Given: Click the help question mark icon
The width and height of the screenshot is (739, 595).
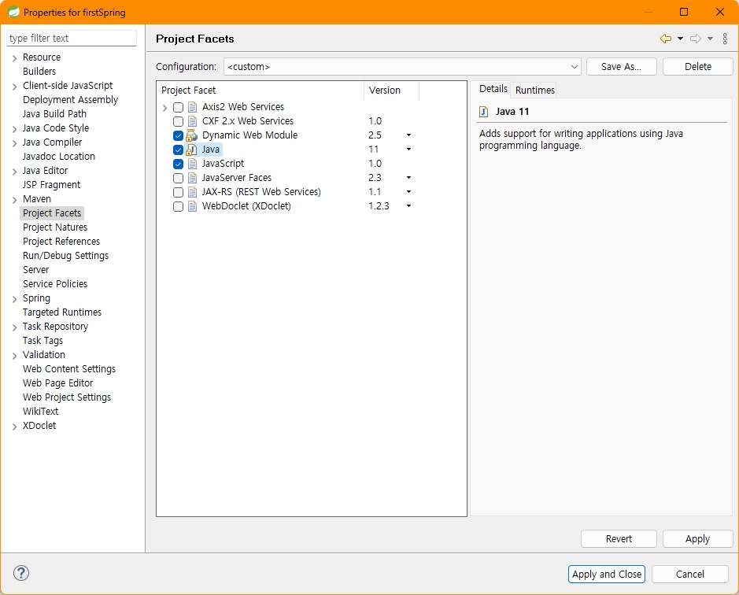Looking at the screenshot, I should [x=21, y=573].
